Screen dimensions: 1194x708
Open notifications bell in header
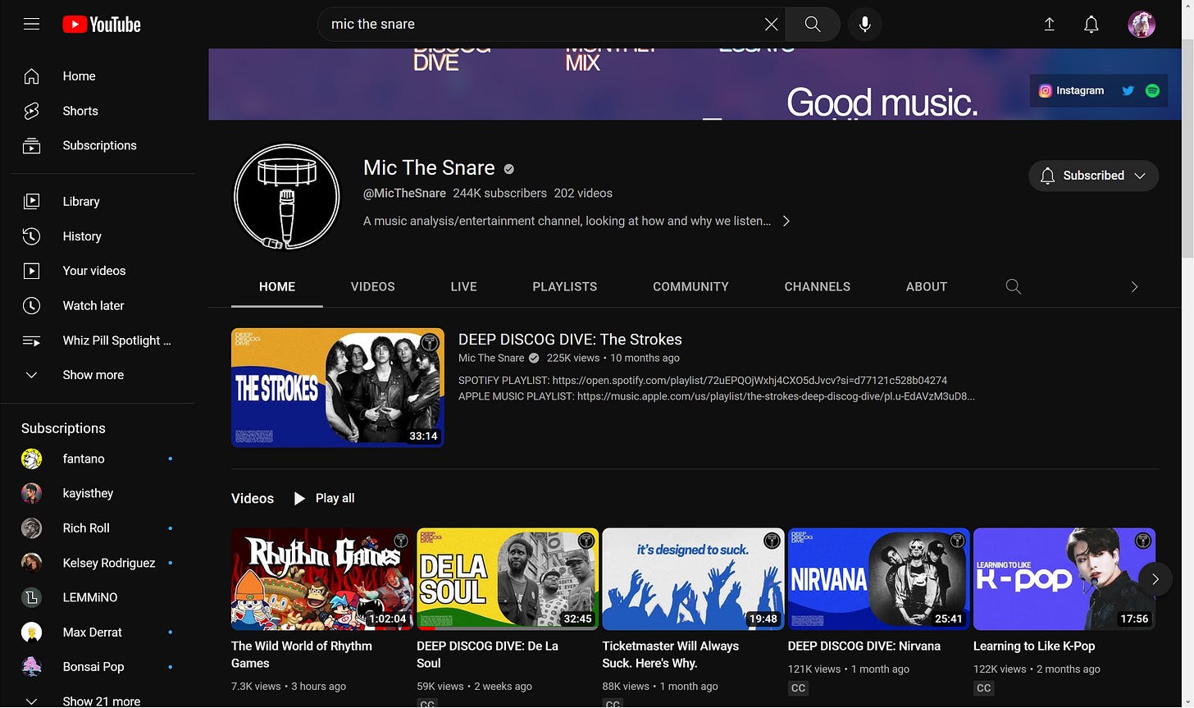[x=1091, y=25]
